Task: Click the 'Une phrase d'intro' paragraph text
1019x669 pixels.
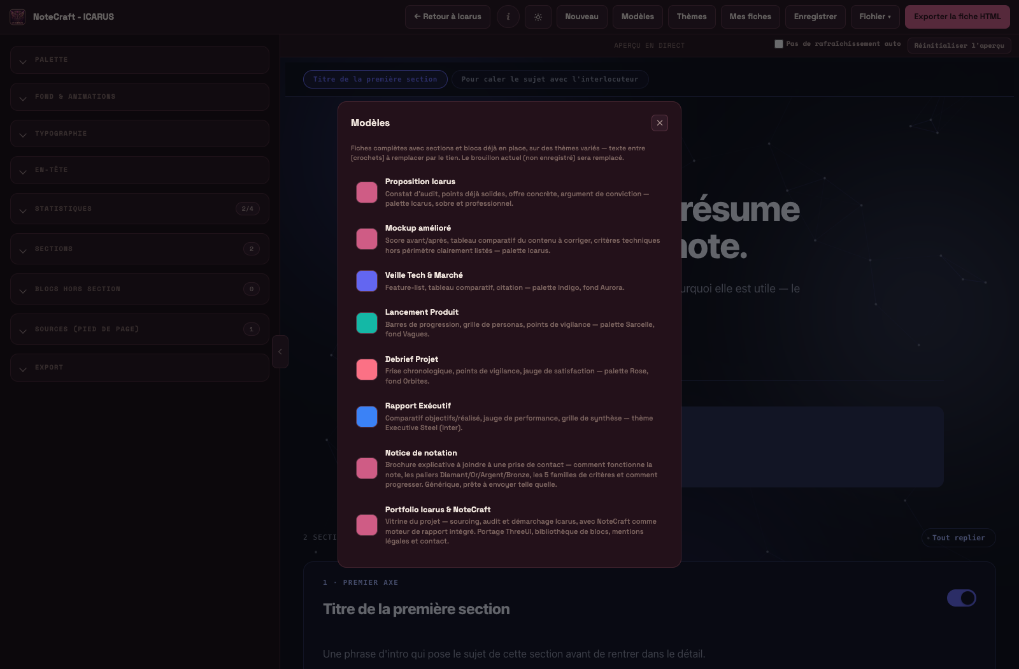Action: pyautogui.click(x=514, y=654)
